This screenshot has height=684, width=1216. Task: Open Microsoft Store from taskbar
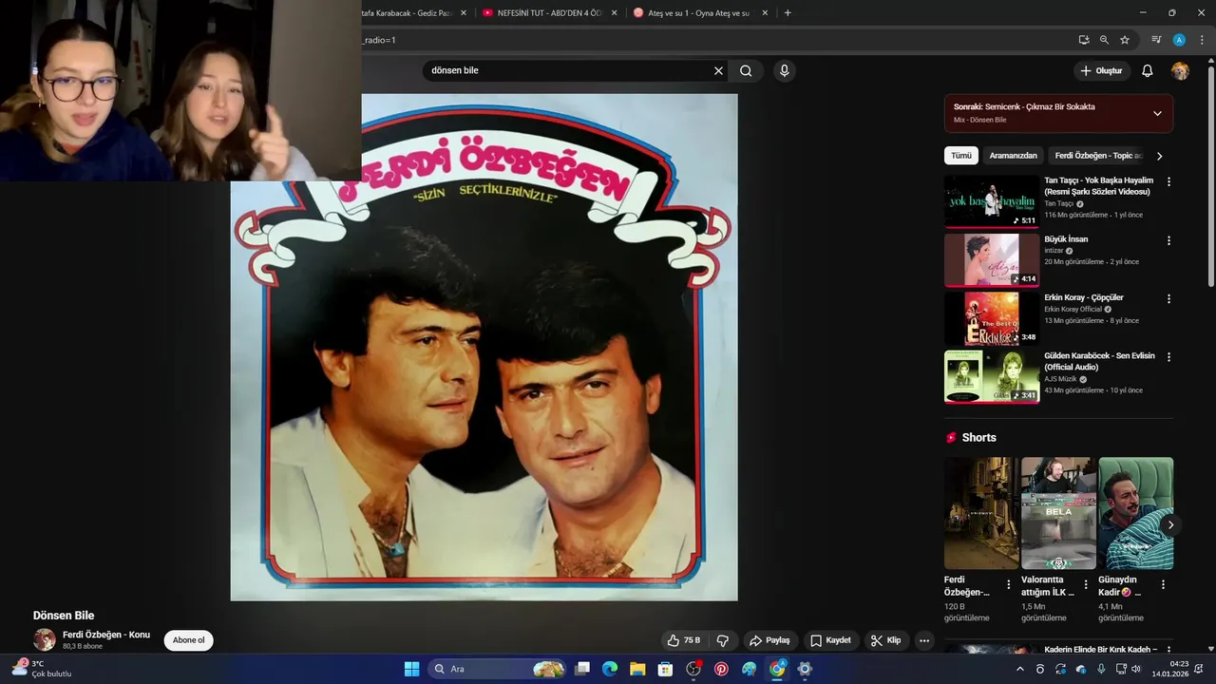tap(665, 669)
